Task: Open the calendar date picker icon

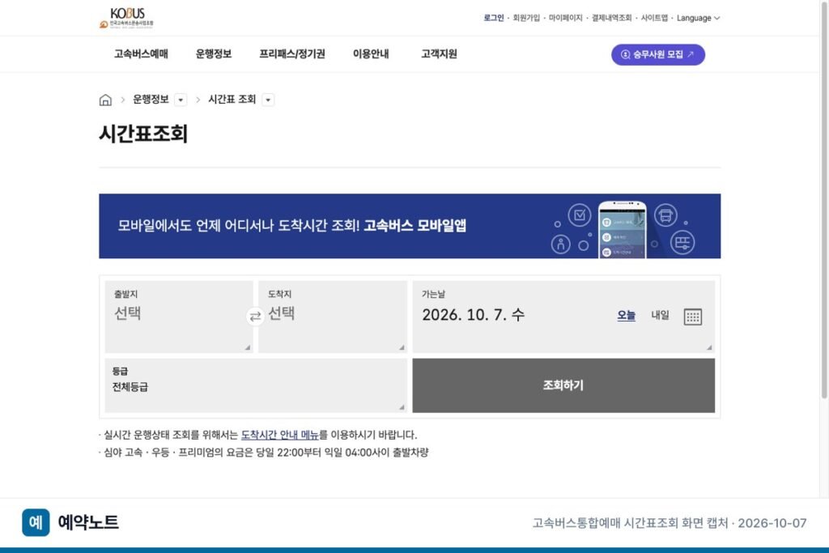Action: pyautogui.click(x=693, y=316)
